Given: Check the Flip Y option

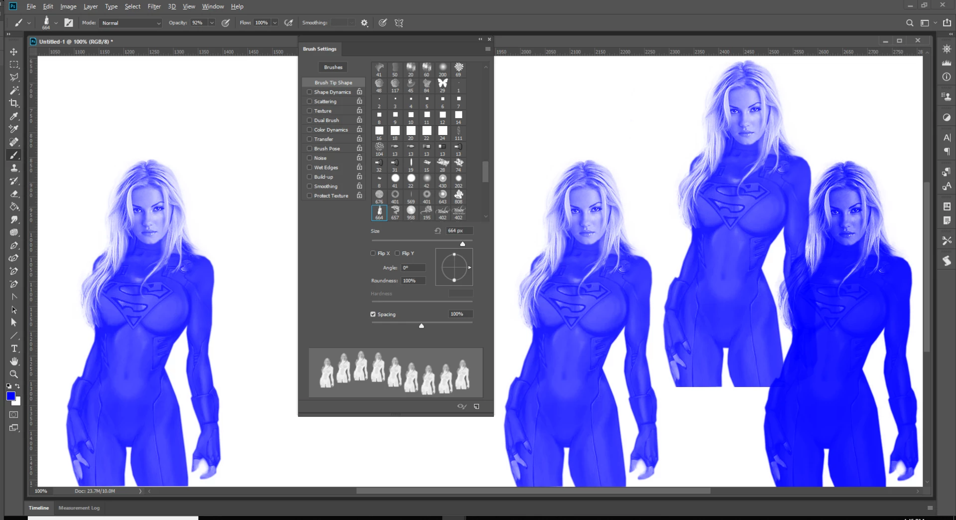Looking at the screenshot, I should coord(397,254).
